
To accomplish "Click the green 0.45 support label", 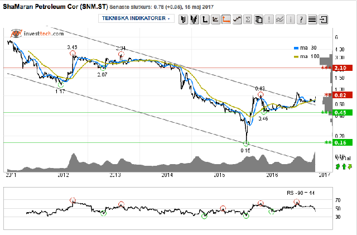I will tap(342, 112).
